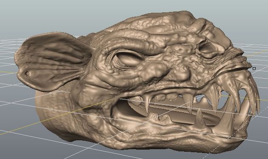Select the small notch on ear's lower edge
This screenshot has width=268, height=159.
coord(27,74)
